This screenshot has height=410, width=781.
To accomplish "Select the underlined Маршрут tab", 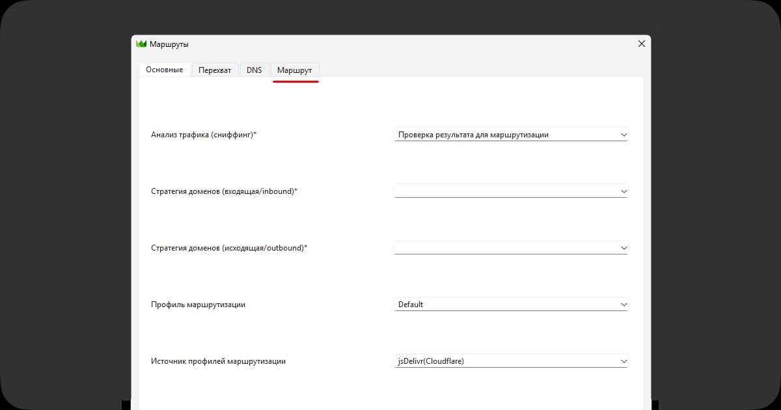I will [295, 70].
